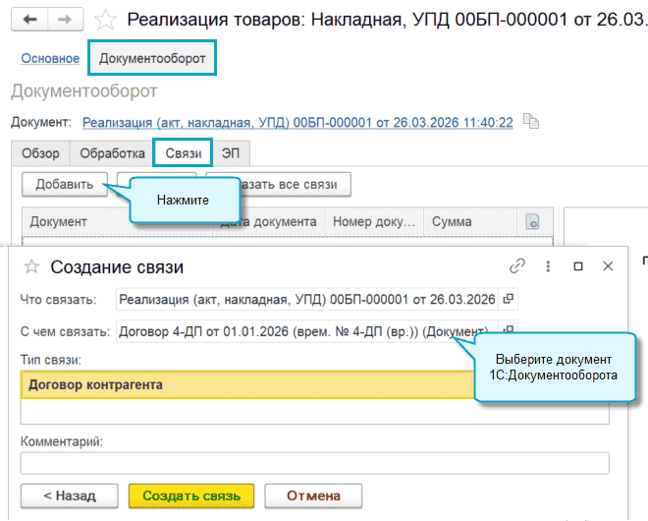Click the Сумма column header

(x=470, y=222)
